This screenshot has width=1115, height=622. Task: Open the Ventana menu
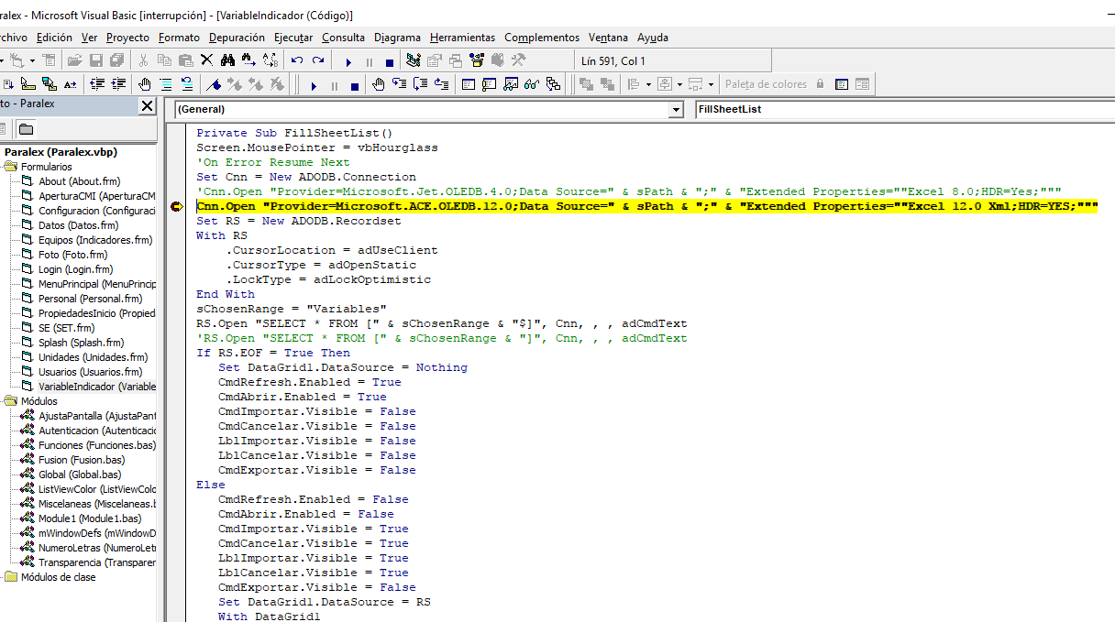(608, 38)
